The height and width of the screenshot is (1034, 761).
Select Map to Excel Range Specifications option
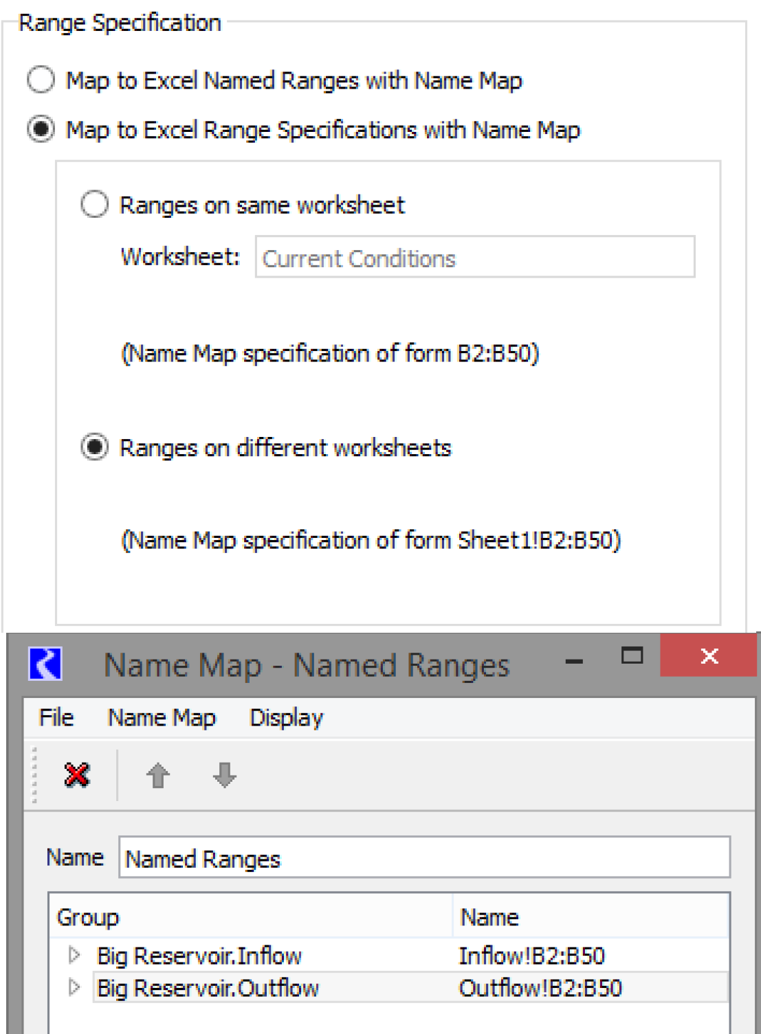(41, 129)
